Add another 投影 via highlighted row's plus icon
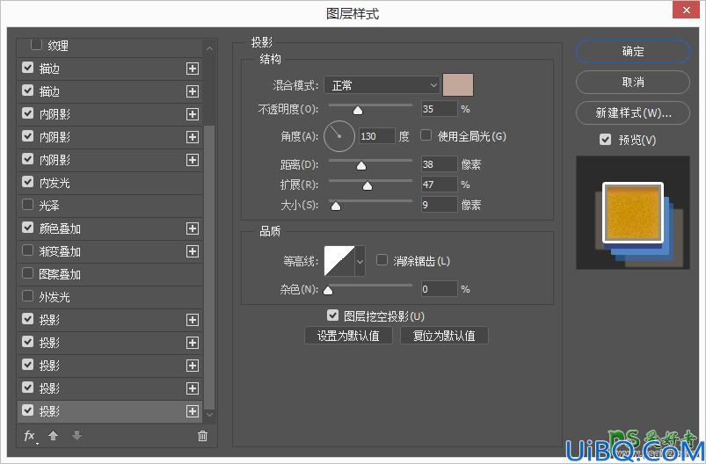The image size is (706, 464). tap(193, 411)
